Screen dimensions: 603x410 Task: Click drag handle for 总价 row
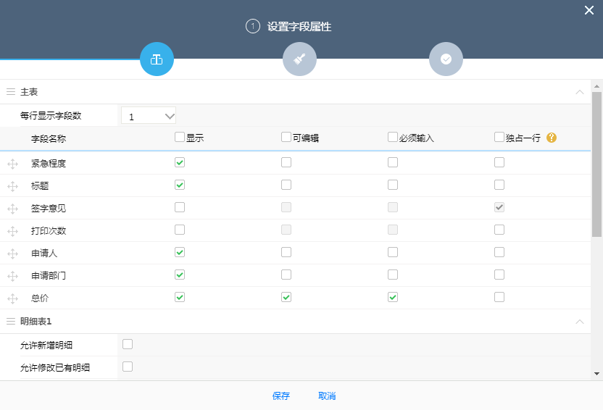coord(12,298)
